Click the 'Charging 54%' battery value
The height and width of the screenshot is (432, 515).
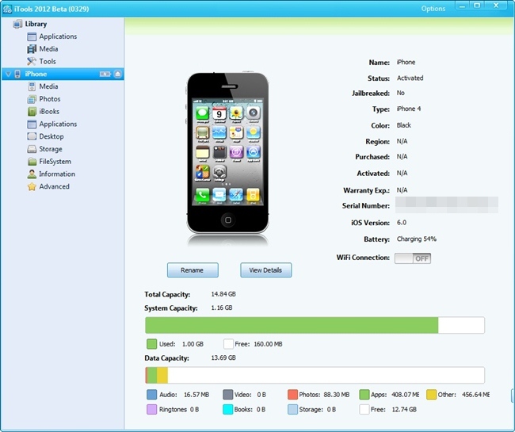417,239
